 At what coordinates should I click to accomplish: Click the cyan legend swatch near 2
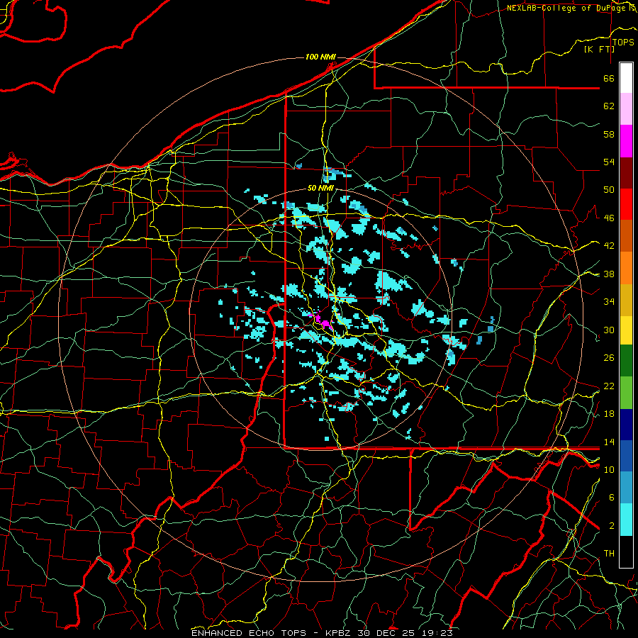pyautogui.click(x=626, y=520)
